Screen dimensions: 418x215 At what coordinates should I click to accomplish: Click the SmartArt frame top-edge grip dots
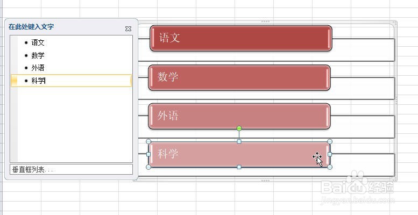tap(266, 21)
